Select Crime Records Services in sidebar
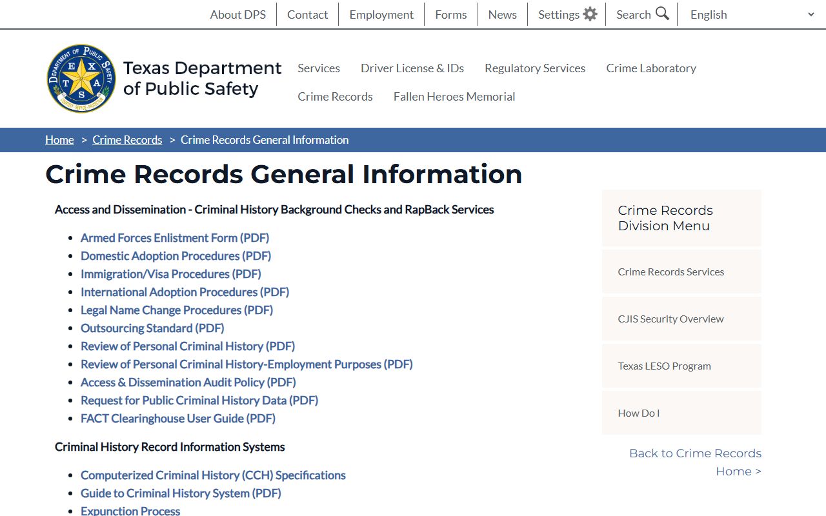This screenshot has width=826, height=516. pos(681,272)
